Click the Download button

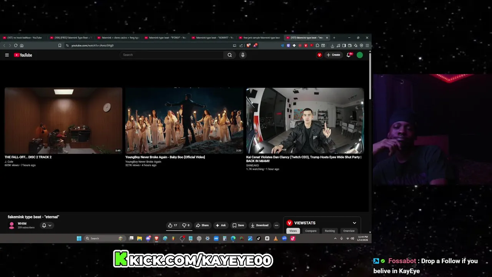(x=259, y=225)
